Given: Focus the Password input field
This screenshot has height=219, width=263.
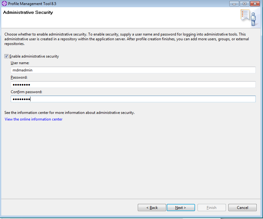Looking at the screenshot, I should pos(133,84).
